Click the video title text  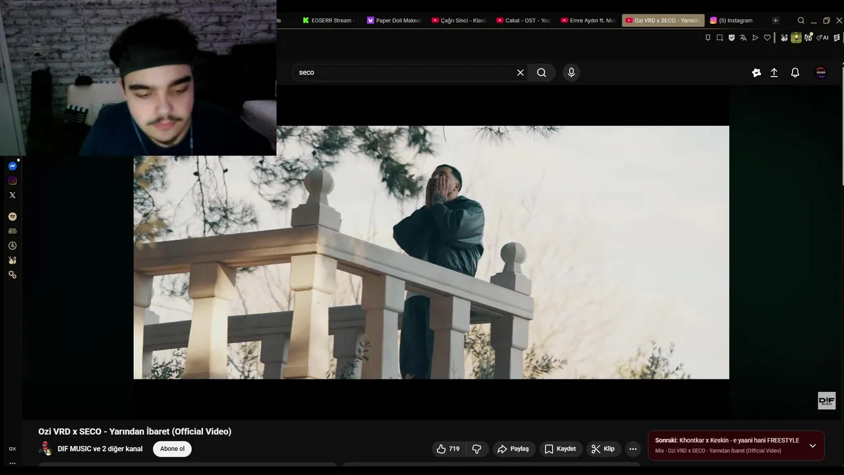pos(135,431)
